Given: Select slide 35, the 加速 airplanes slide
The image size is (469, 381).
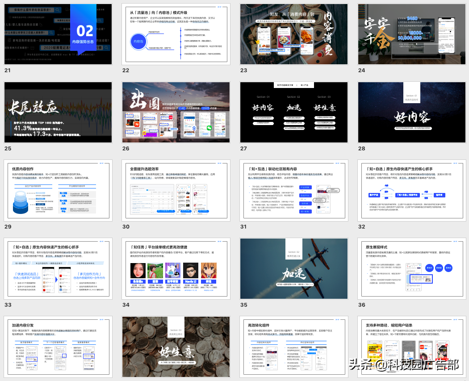Looking at the screenshot, I should (294, 268).
